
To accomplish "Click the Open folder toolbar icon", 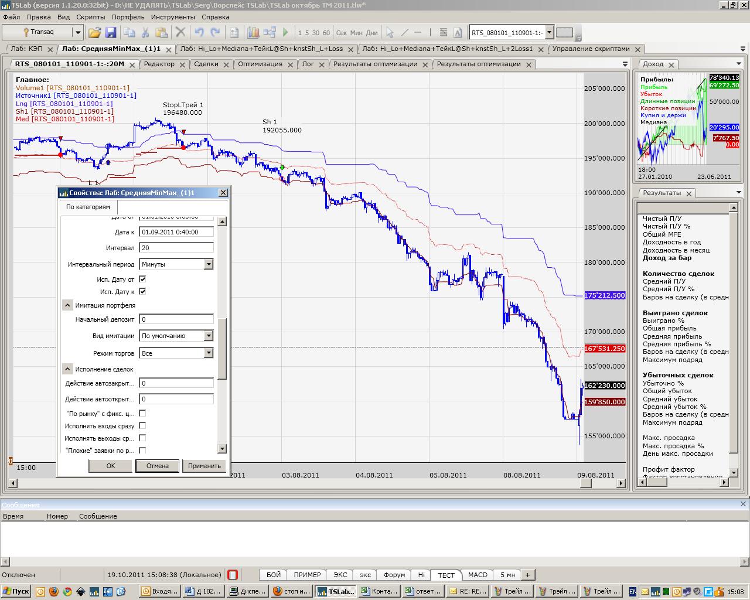I will coord(94,32).
